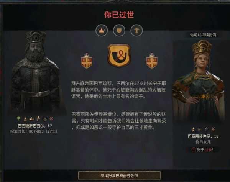The width and height of the screenshot is (230, 182).
Task: Click the large horn dynasty coat of arms
Action: [x=119, y=56]
